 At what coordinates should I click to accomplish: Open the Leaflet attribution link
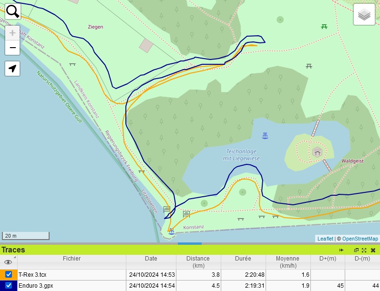(325, 239)
